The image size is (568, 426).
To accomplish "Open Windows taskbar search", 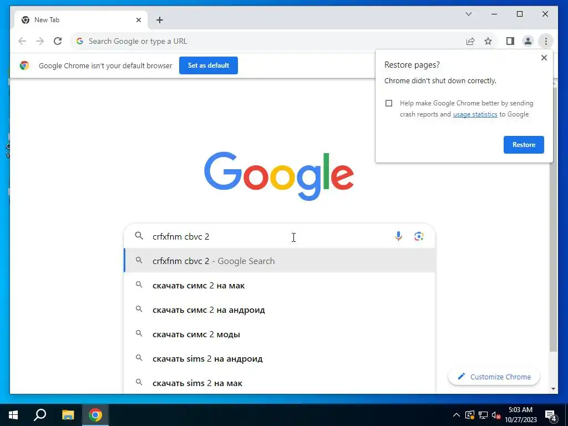I will click(x=40, y=415).
